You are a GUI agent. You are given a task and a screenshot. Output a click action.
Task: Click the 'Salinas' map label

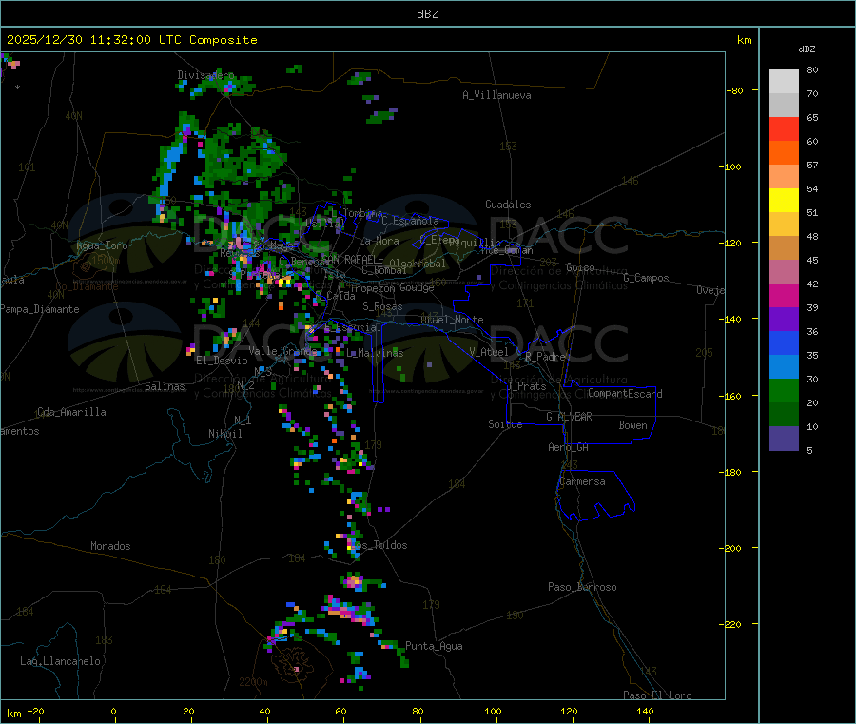coord(165,386)
